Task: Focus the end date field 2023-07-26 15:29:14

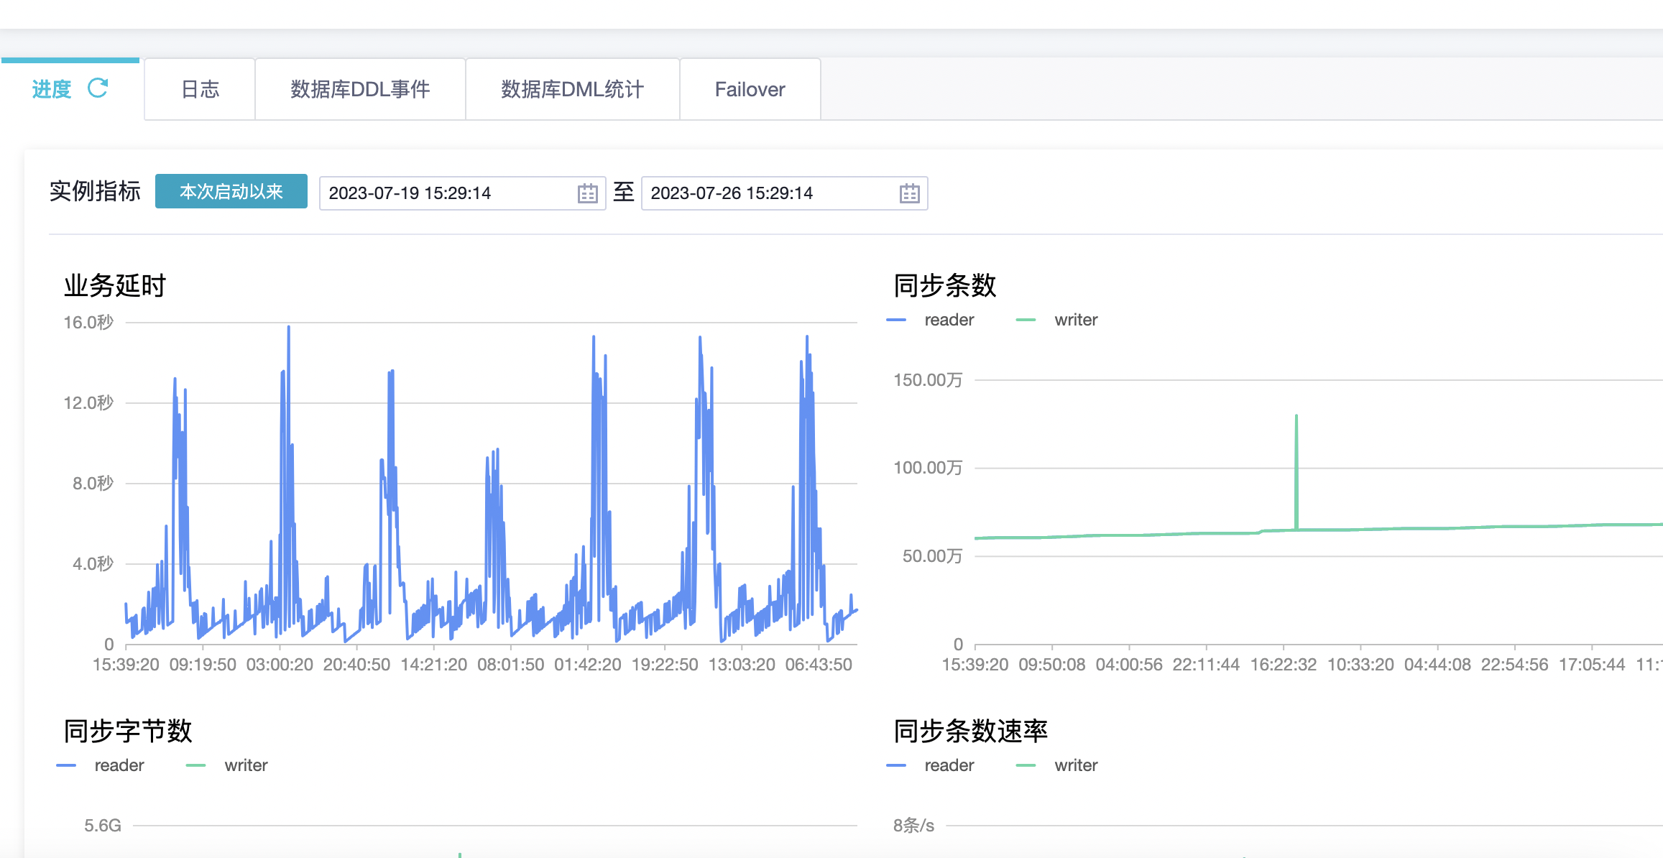Action: (784, 193)
